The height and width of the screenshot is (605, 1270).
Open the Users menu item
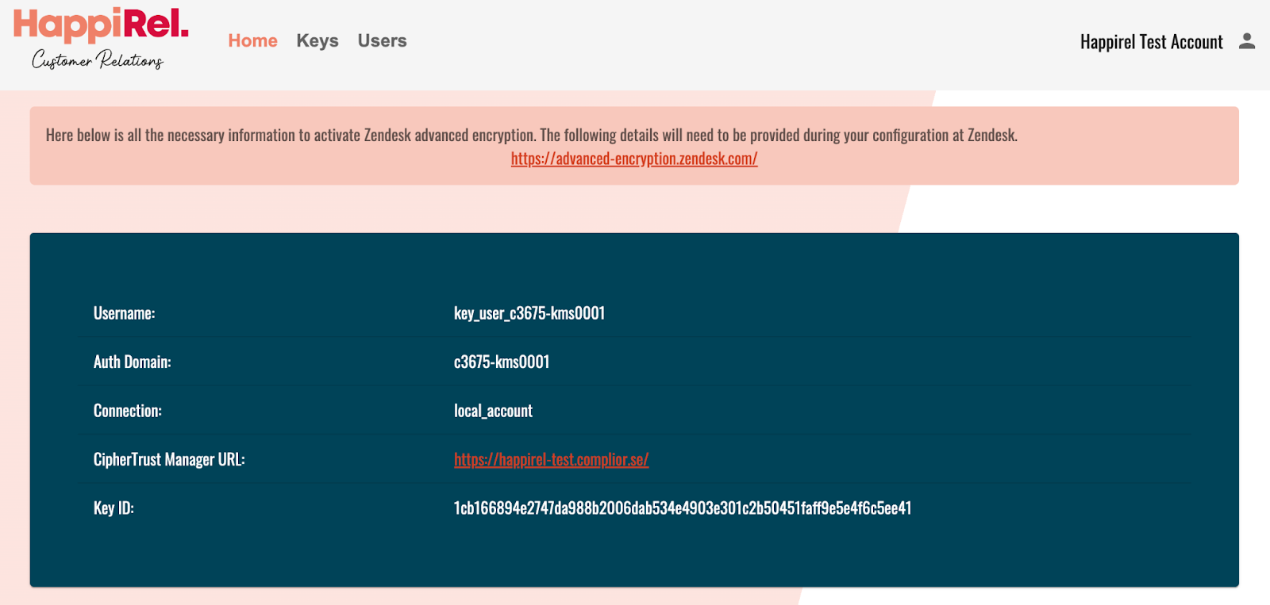click(382, 40)
